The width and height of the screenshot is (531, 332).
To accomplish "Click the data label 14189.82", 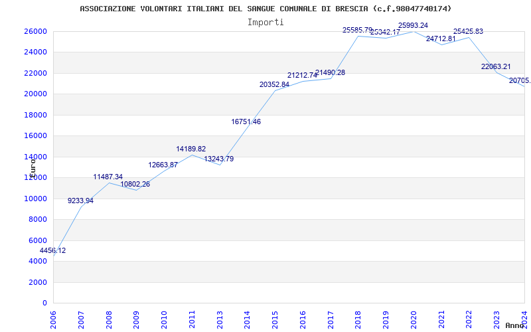I will pyautogui.click(x=191, y=149).
